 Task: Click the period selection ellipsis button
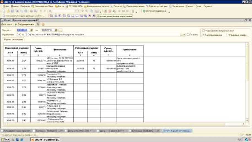coord(61,30)
